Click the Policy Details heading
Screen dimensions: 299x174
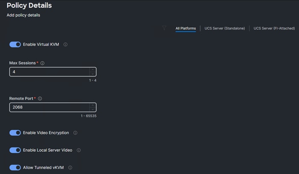click(x=29, y=5)
